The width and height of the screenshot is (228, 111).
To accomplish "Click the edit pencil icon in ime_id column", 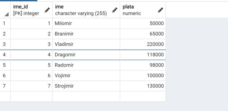I will (x=47, y=10).
